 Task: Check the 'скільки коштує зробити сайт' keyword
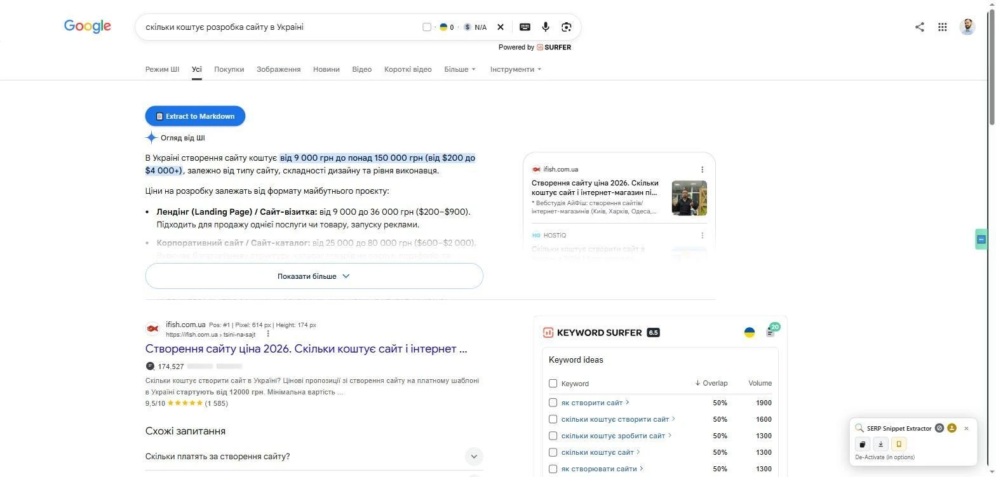click(x=553, y=436)
